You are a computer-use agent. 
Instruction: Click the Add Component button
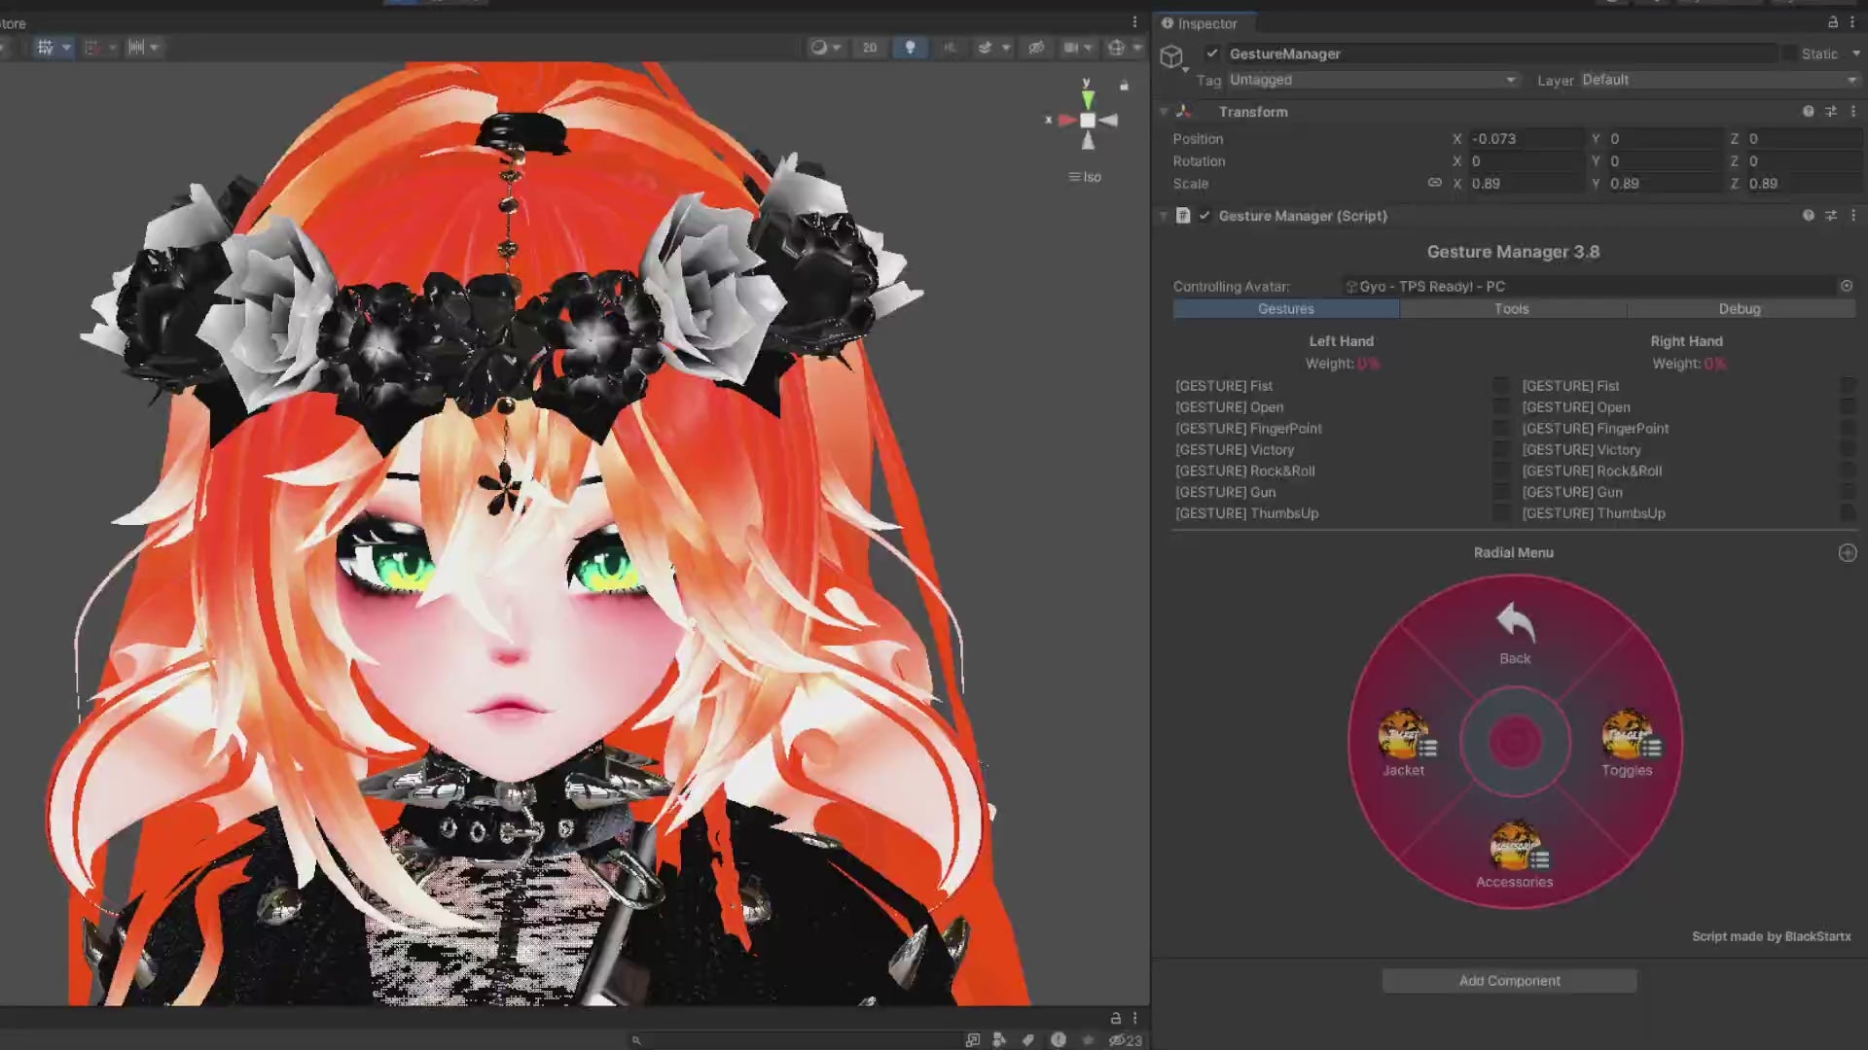click(x=1509, y=981)
